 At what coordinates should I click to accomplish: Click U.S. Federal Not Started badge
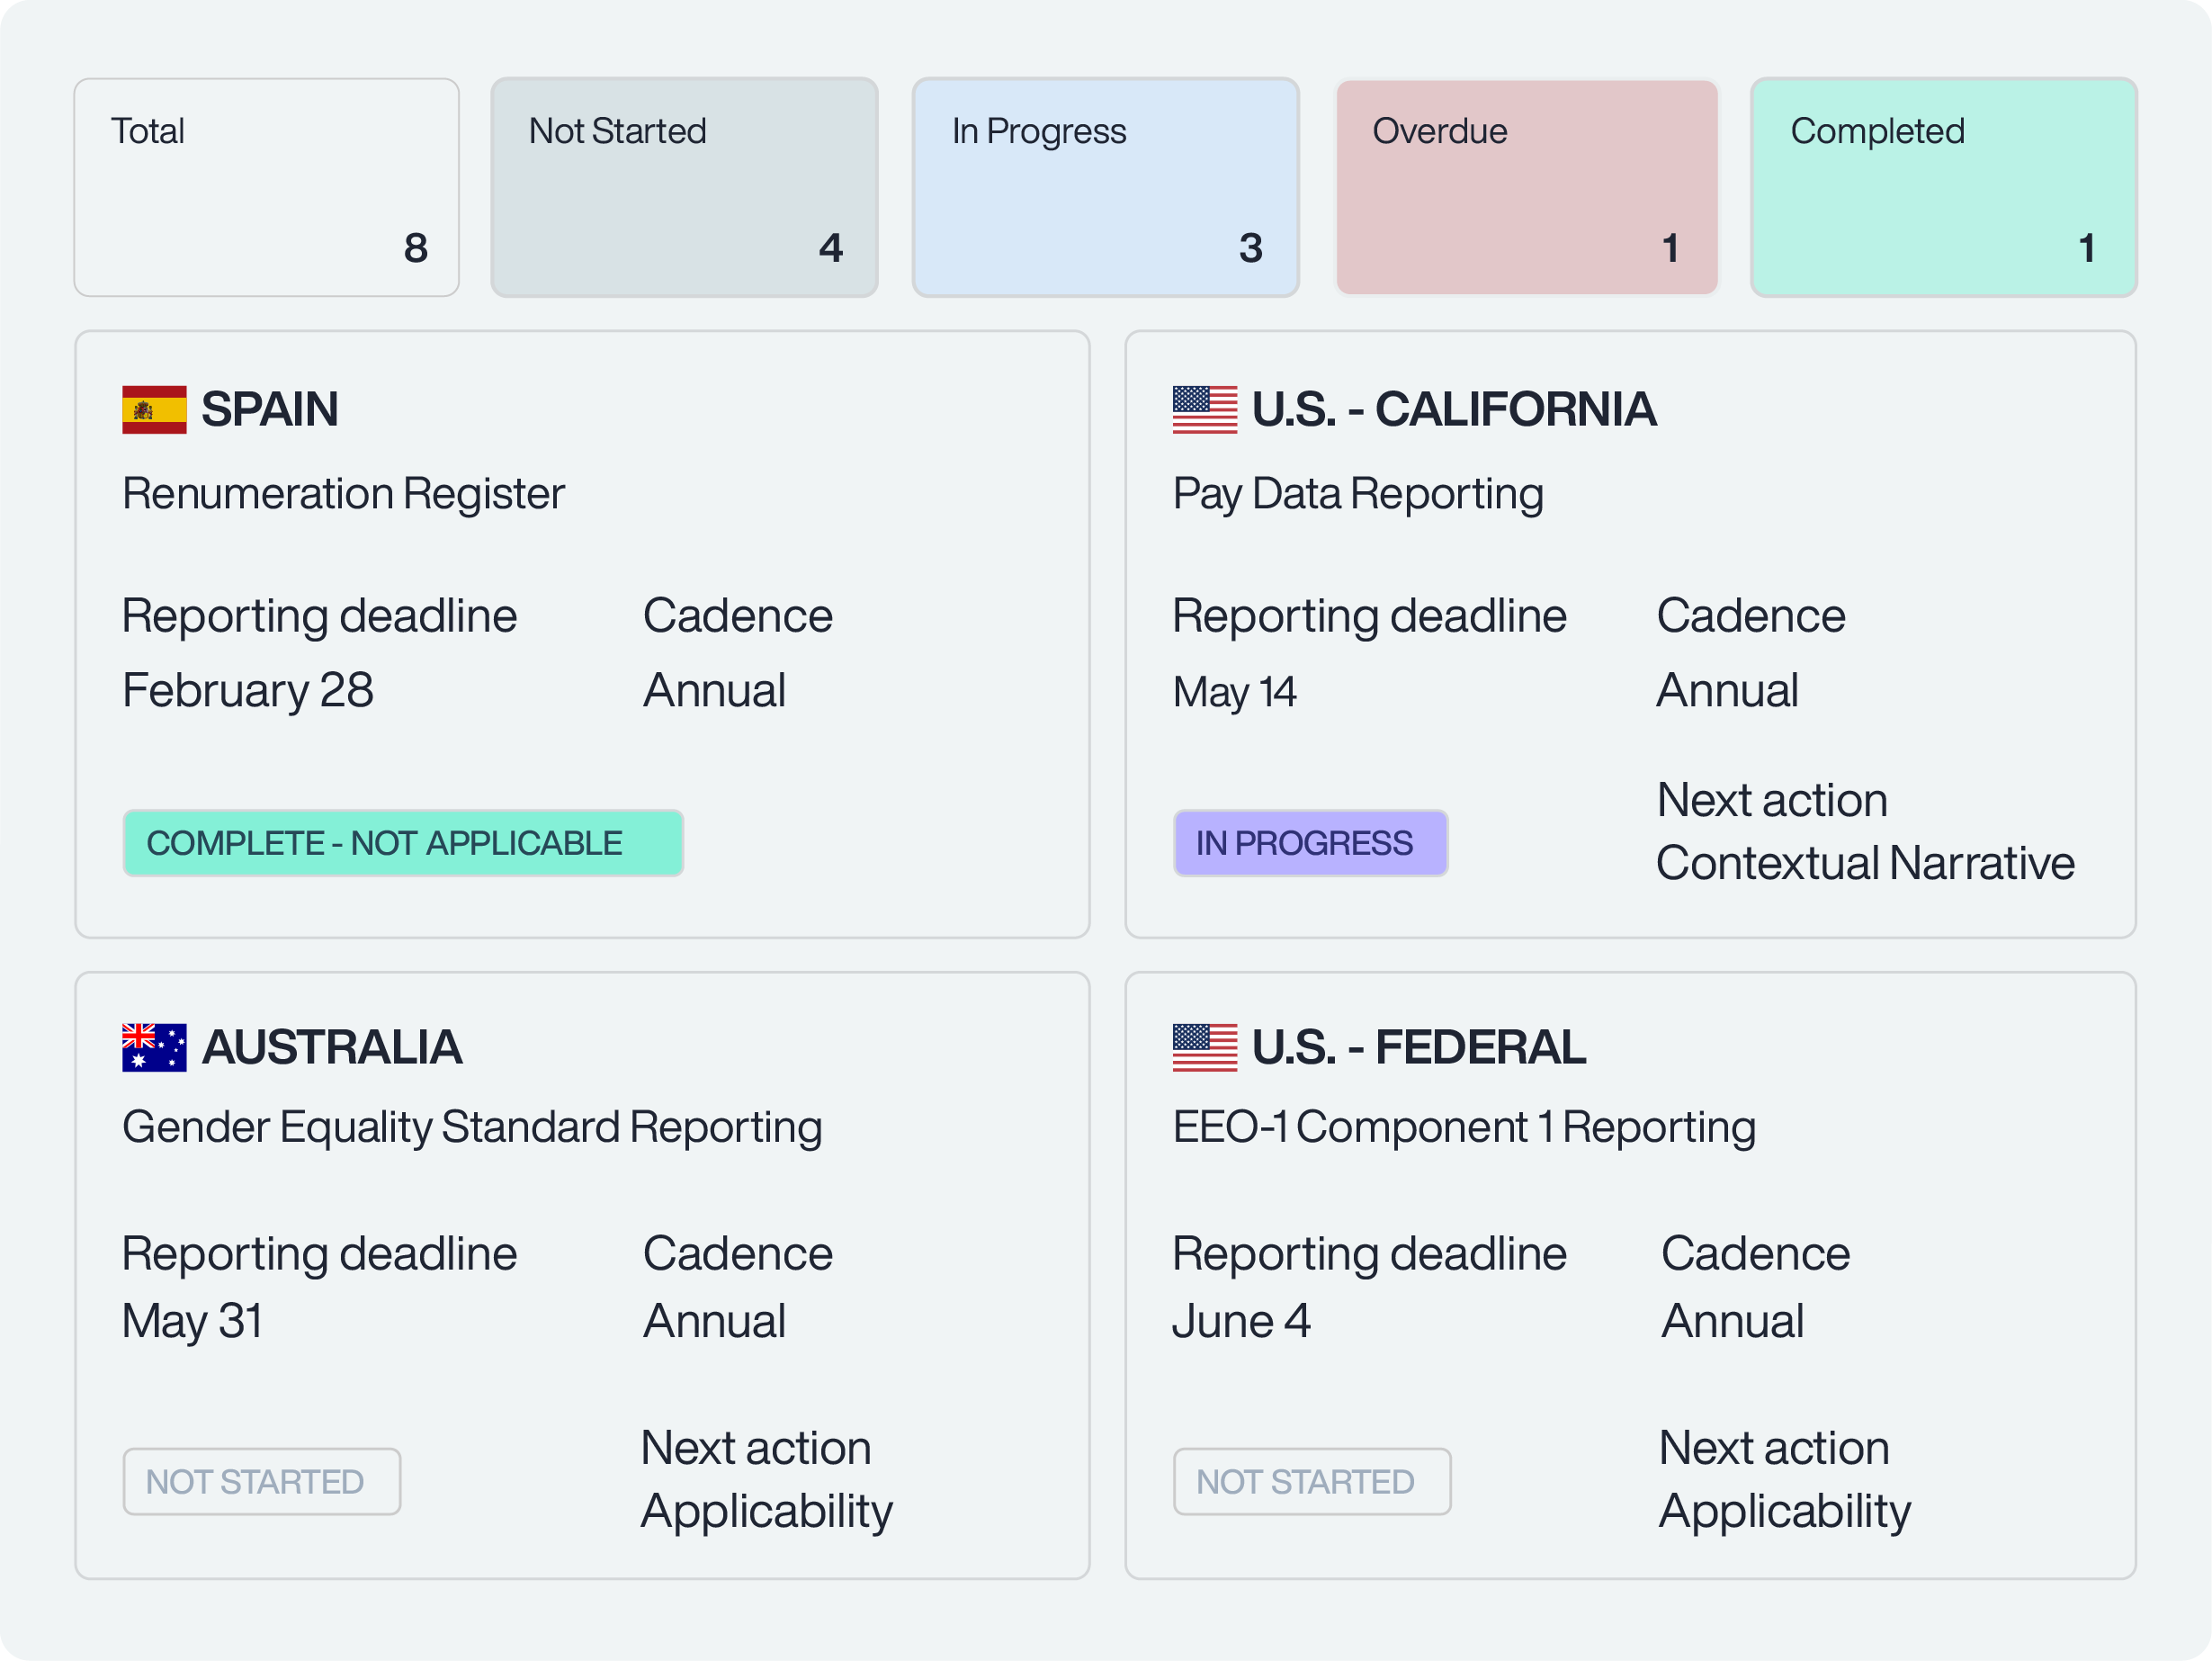(1311, 1482)
